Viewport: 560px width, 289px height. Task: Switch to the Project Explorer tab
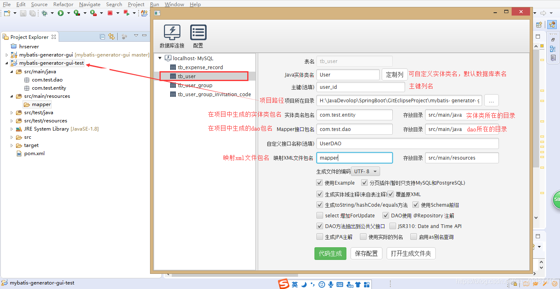pos(30,36)
